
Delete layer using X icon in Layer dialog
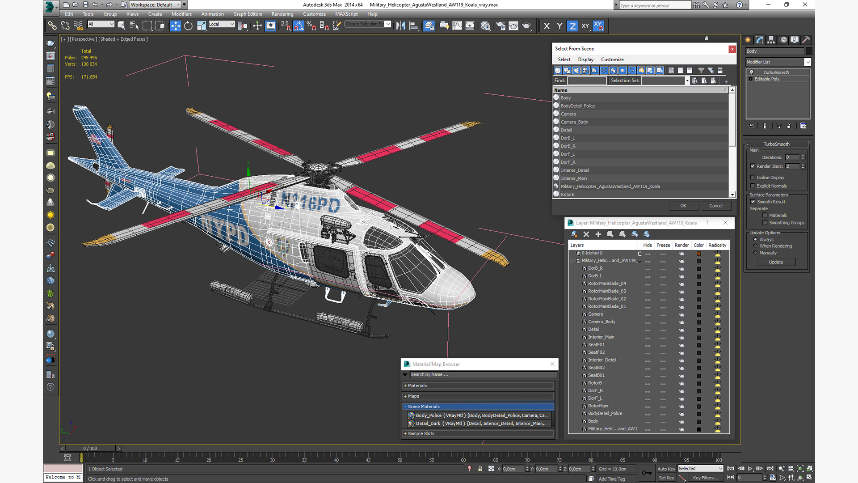pyautogui.click(x=586, y=234)
